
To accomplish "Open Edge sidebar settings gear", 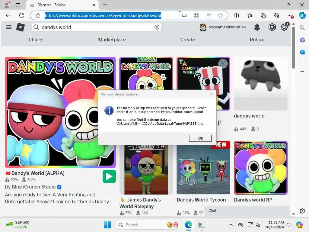I will (x=302, y=211).
